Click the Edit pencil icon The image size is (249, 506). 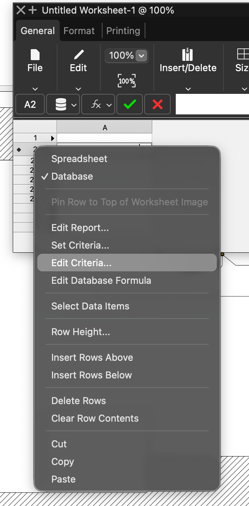click(78, 55)
